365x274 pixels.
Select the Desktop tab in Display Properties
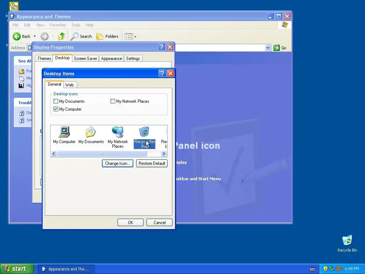pyautogui.click(x=62, y=58)
